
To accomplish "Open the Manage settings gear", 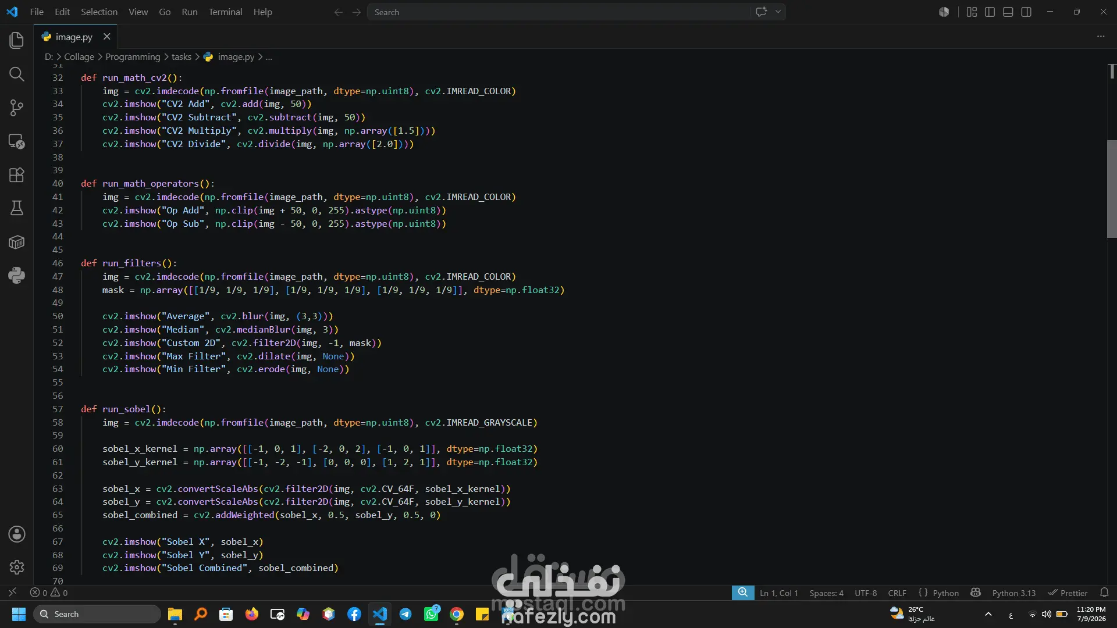I will [16, 567].
